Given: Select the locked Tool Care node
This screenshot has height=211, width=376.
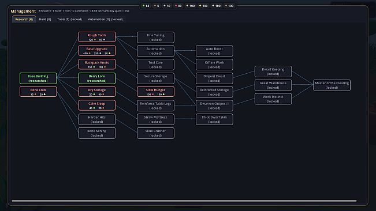Looking at the screenshot, I should [x=155, y=65].
